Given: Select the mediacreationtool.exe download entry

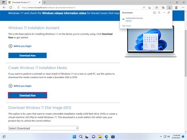Looking at the screenshot, I should (146, 19).
